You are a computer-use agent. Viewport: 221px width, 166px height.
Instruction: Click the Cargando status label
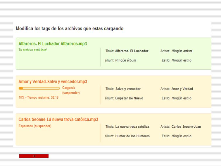tap(69, 88)
